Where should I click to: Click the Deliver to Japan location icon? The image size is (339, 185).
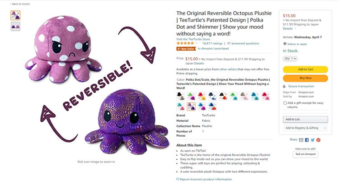pos(285,44)
